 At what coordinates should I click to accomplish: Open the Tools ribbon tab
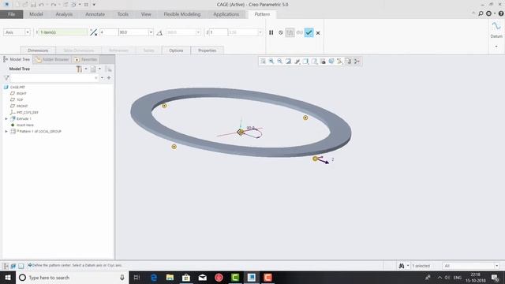pos(123,14)
